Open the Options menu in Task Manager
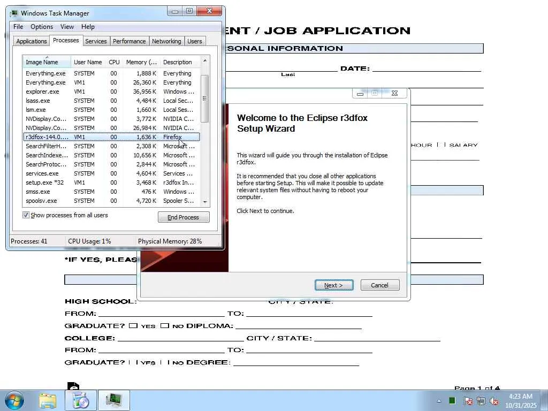548x411 pixels. click(x=42, y=27)
